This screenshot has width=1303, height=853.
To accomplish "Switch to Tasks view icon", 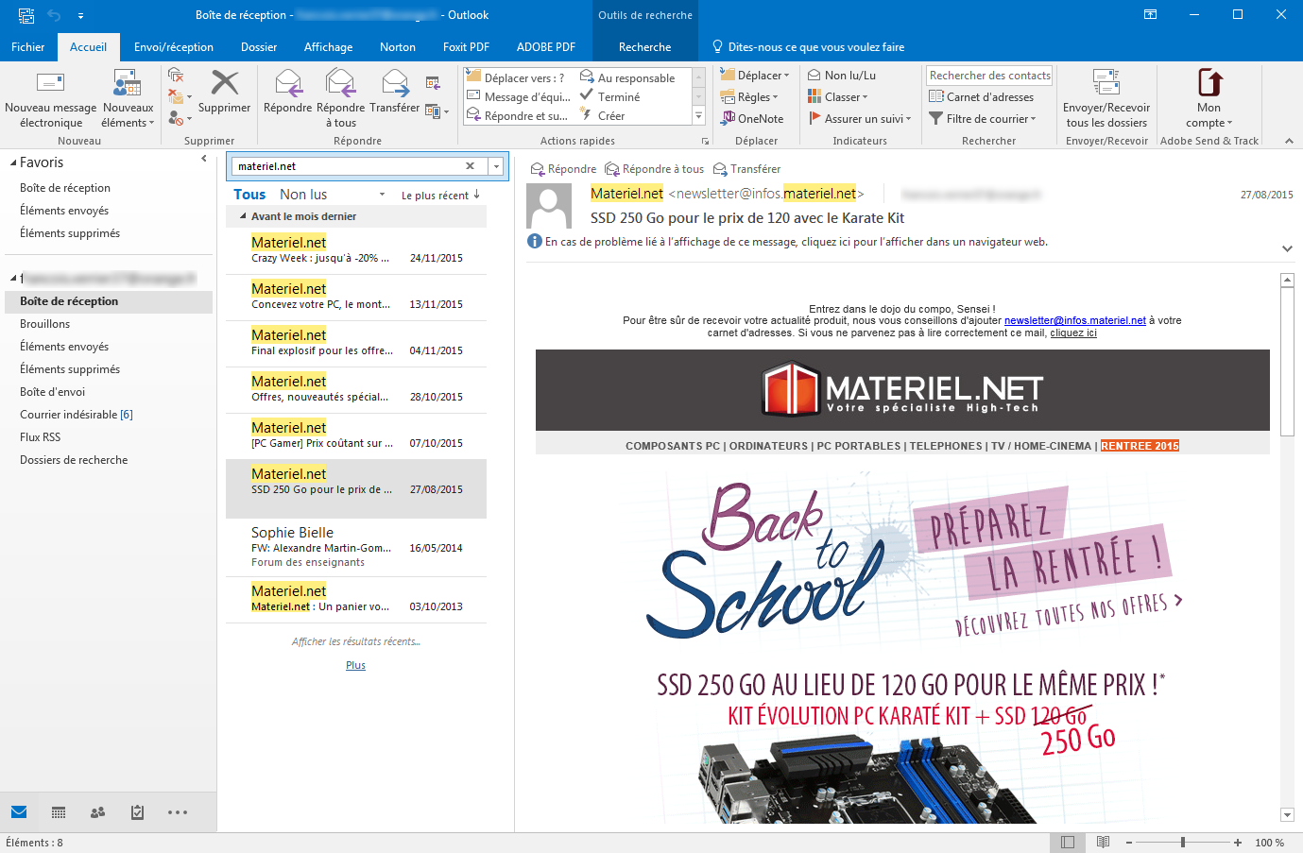I will pyautogui.click(x=137, y=812).
